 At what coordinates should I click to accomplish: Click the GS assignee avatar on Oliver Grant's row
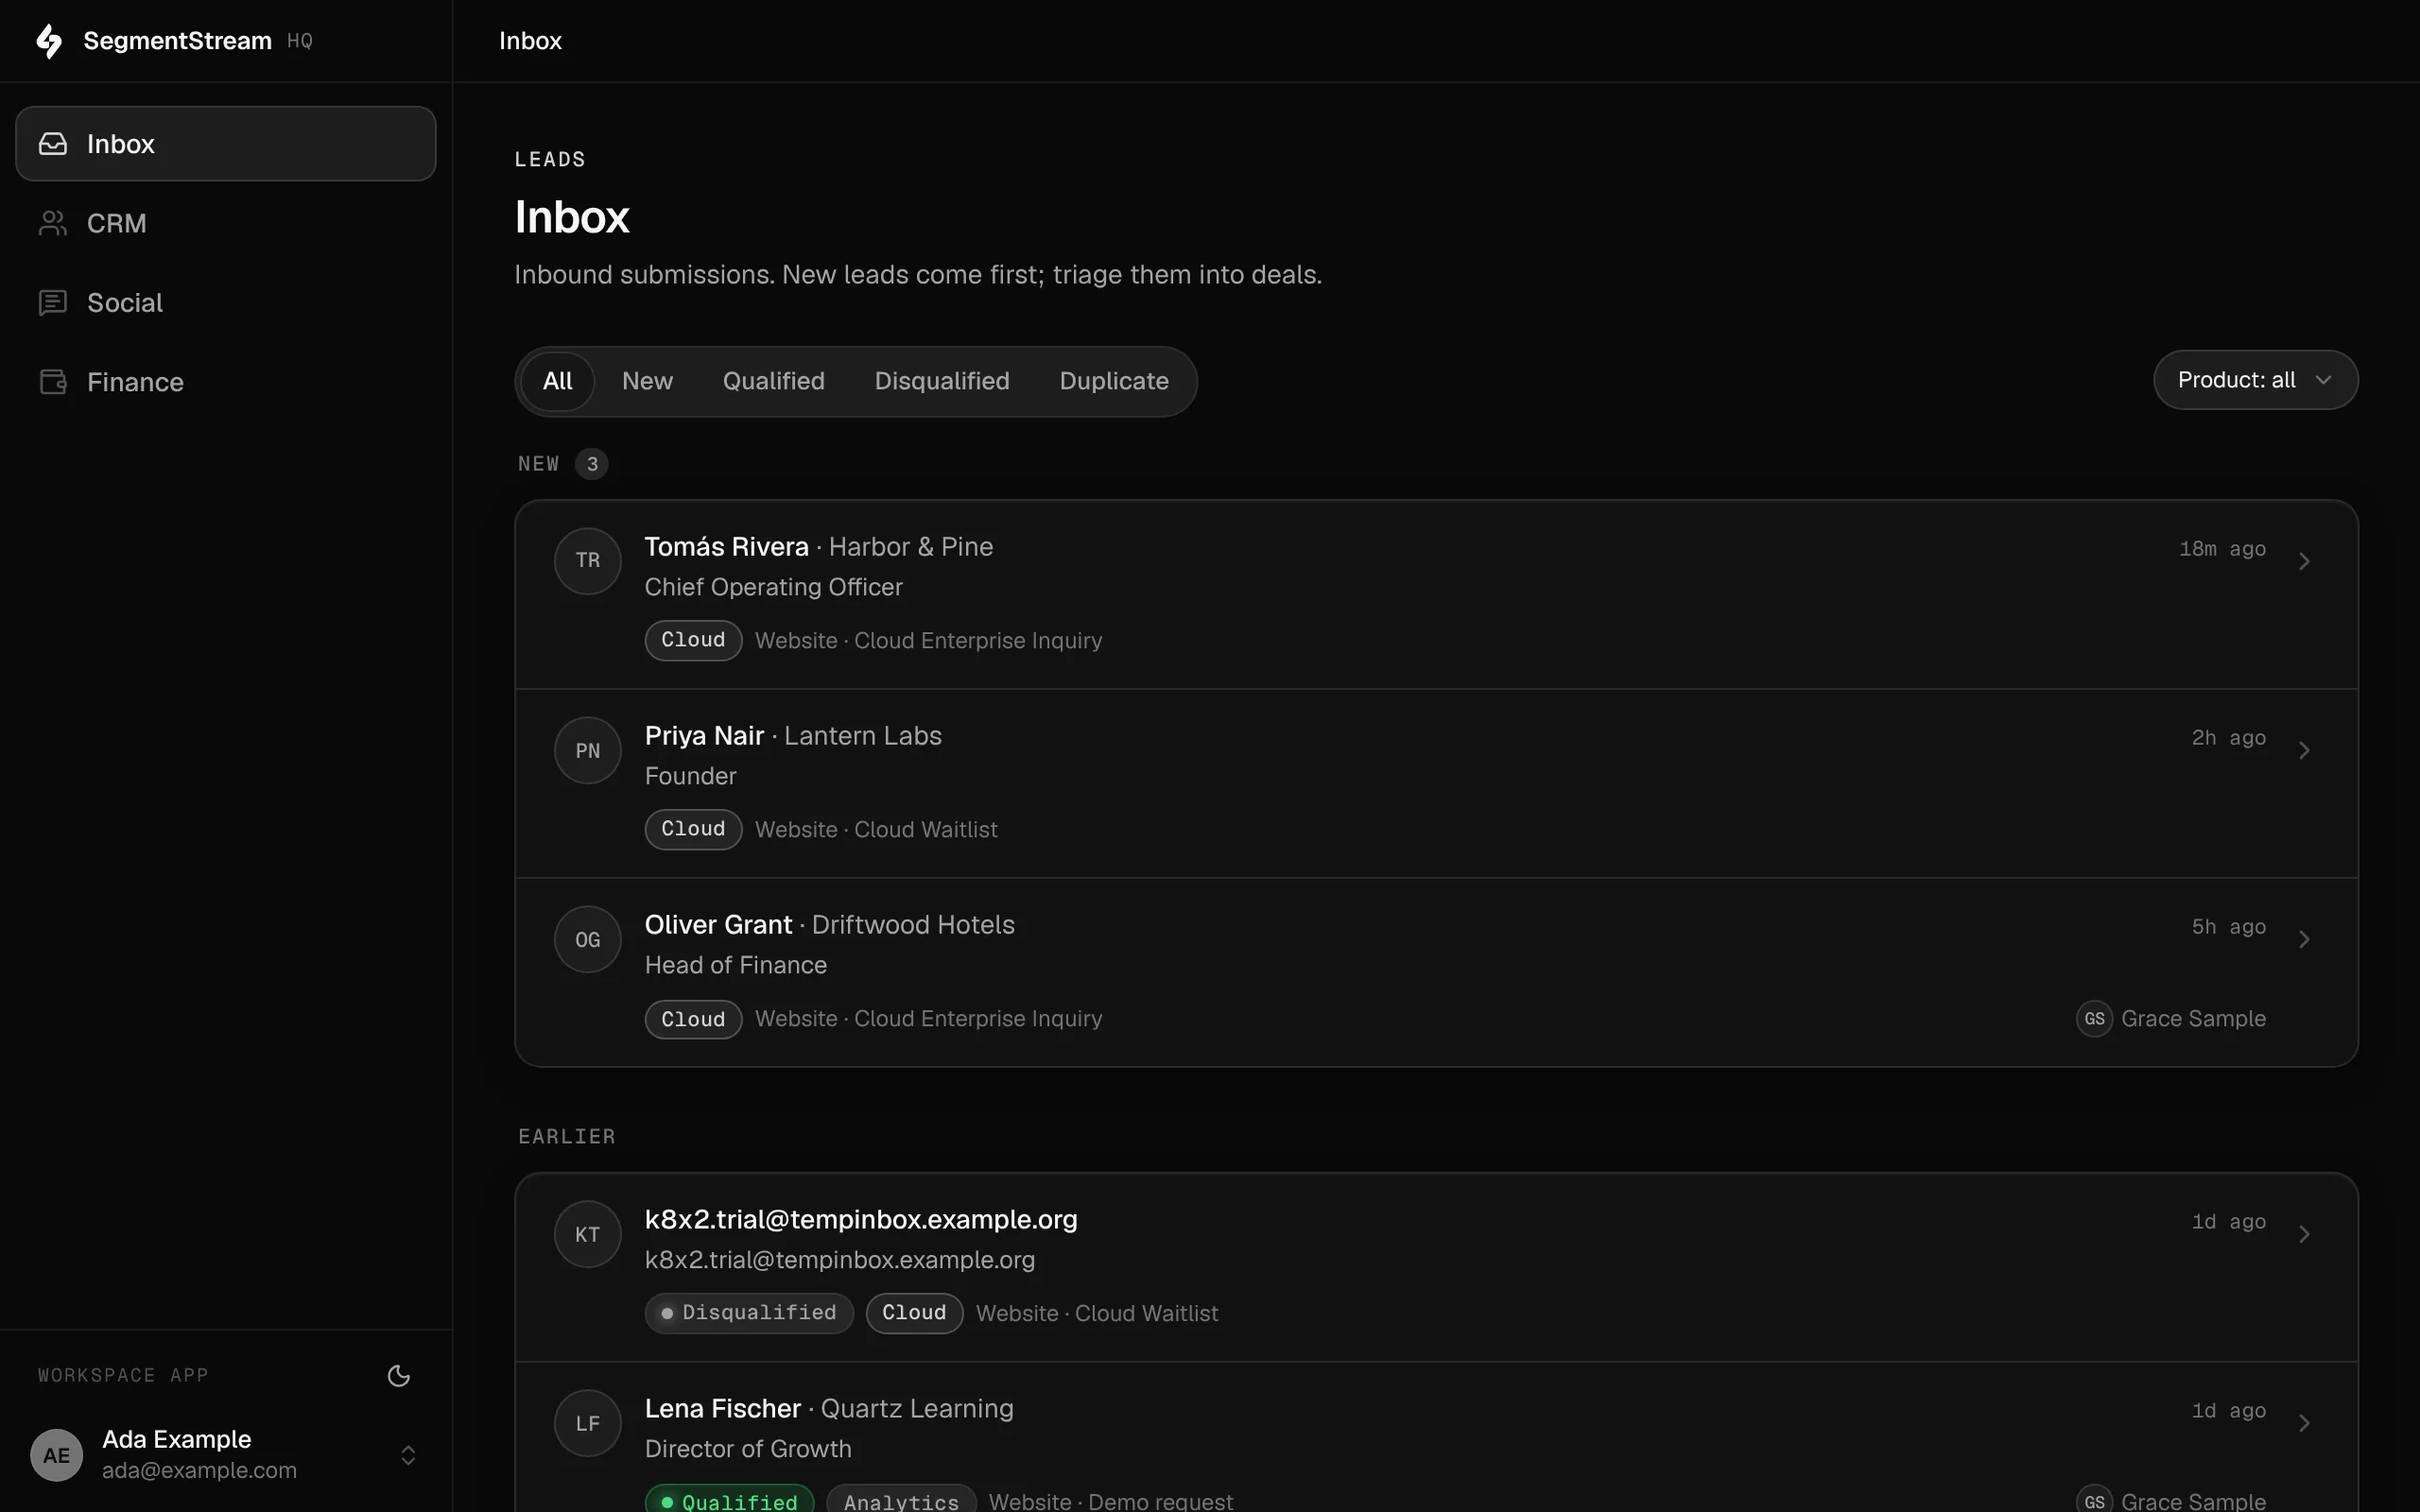pos(2094,1019)
